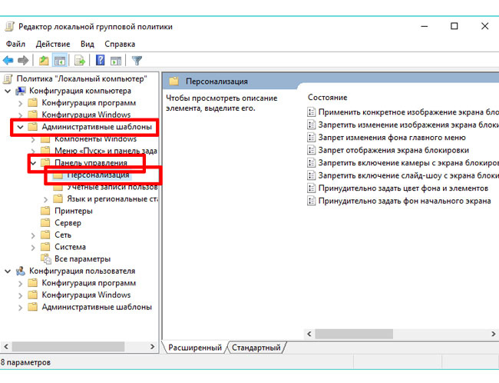
Task: Expand user's Конфигурация программ node
Action: click(21, 283)
